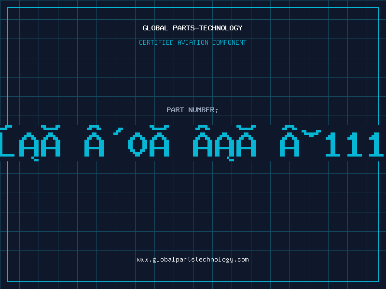The height and width of the screenshot is (289, 386).
Task: Click the PART NUMBER: label
Action: coord(193,110)
